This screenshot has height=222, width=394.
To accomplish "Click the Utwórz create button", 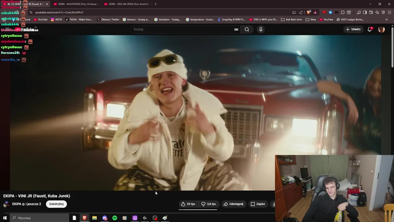I will pos(353,29).
